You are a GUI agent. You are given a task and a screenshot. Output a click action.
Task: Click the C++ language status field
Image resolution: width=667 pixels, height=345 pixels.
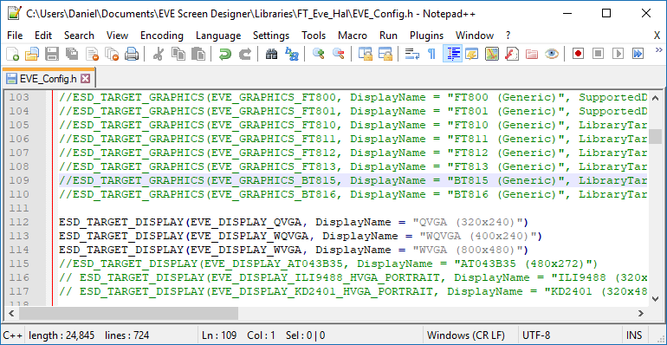[x=13, y=335]
